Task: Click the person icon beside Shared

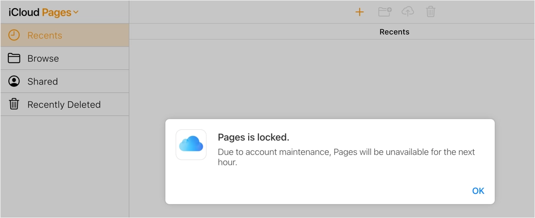Action: click(14, 82)
